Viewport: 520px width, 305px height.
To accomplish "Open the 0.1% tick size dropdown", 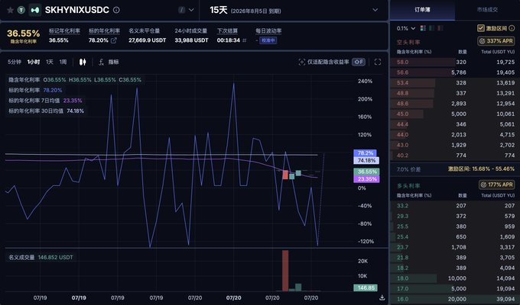I will [406, 28].
